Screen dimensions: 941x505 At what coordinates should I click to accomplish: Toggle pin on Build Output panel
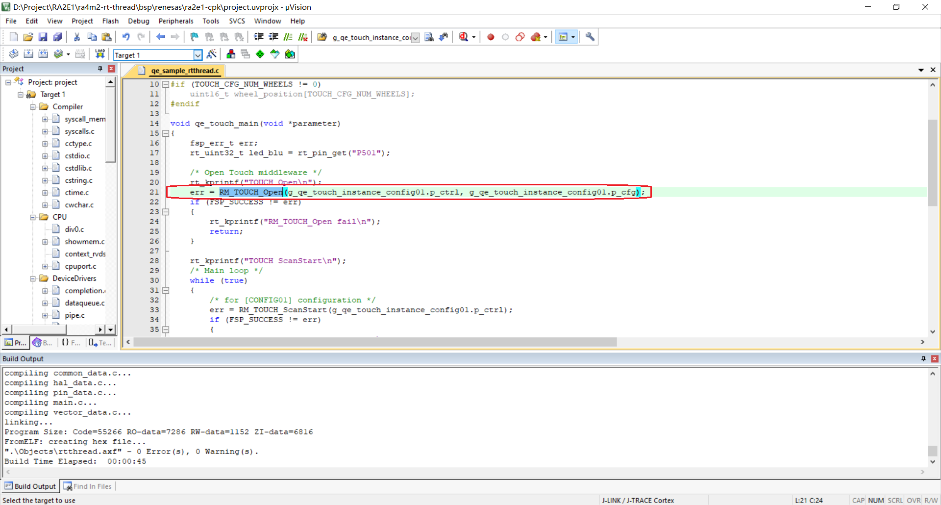click(923, 359)
